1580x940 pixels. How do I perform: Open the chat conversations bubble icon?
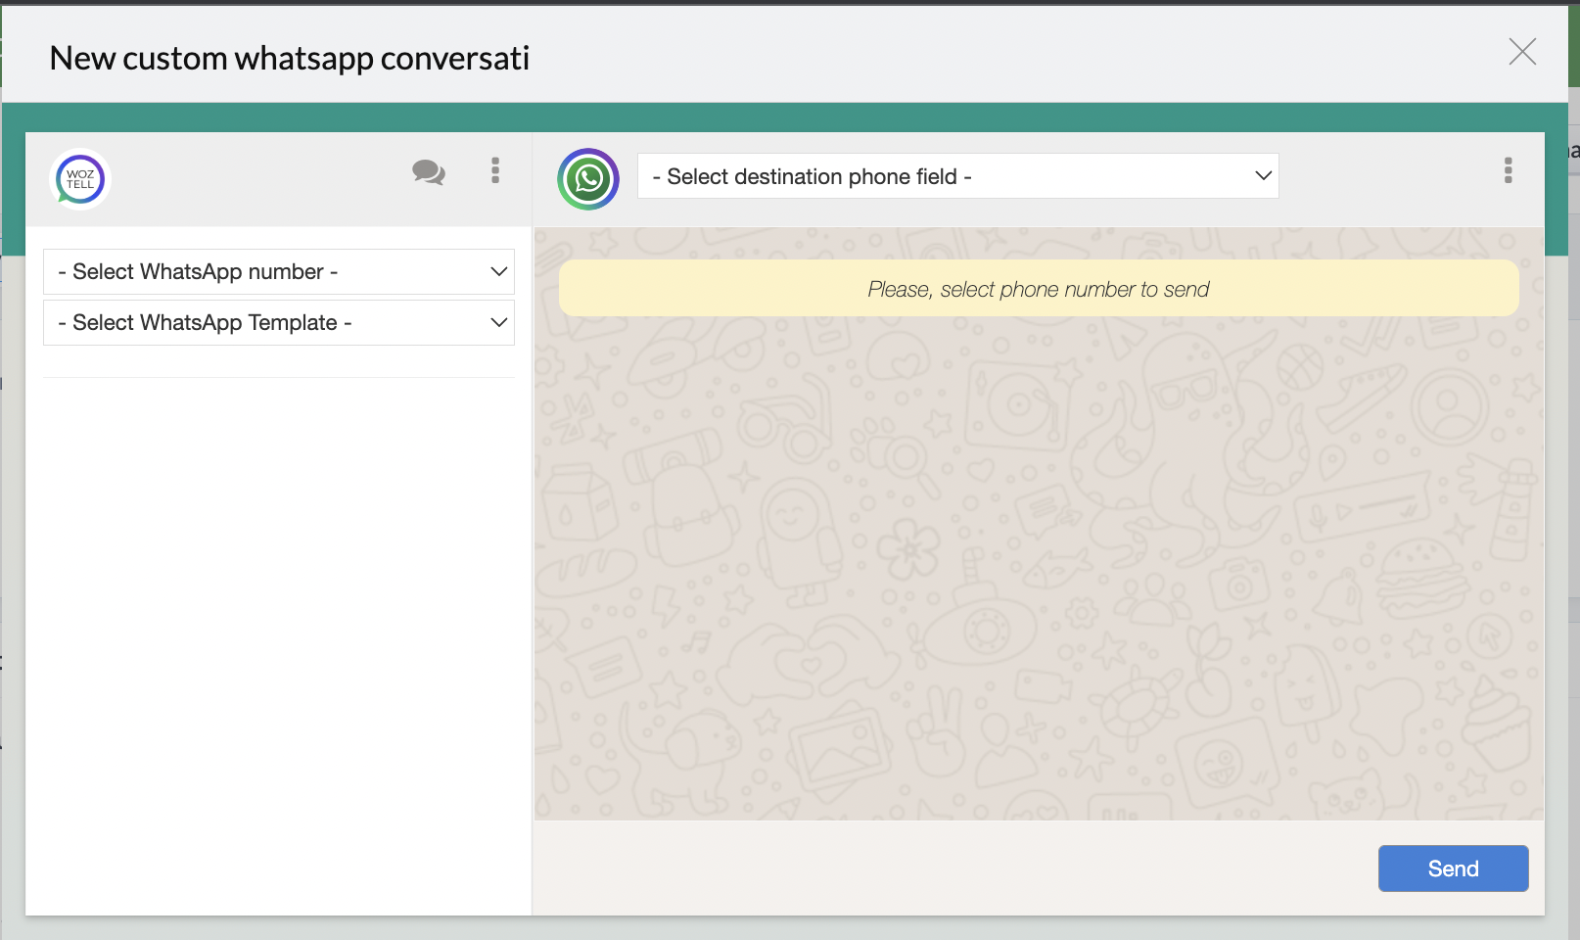(x=429, y=172)
